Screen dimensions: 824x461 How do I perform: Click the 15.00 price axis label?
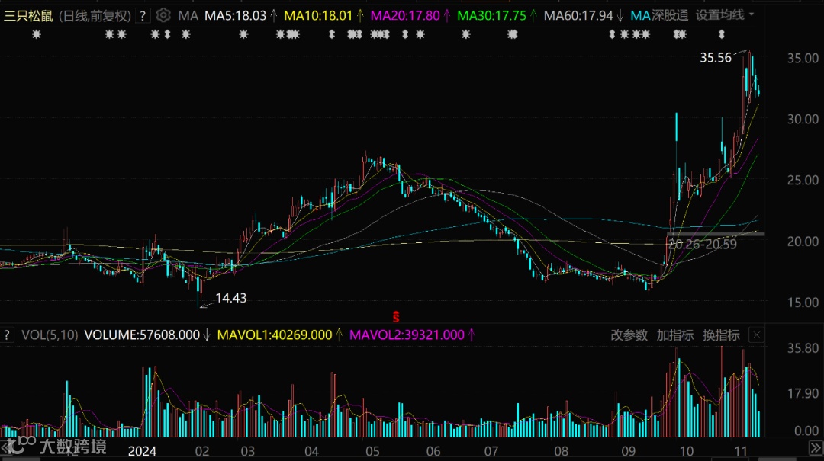(803, 303)
